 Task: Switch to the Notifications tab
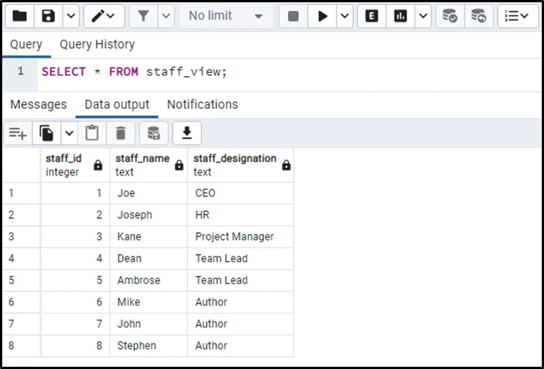coord(203,104)
